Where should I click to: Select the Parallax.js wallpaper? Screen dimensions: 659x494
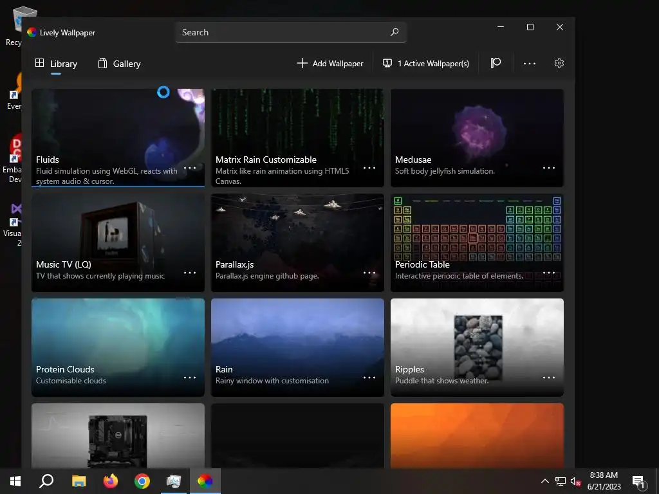pos(297,242)
